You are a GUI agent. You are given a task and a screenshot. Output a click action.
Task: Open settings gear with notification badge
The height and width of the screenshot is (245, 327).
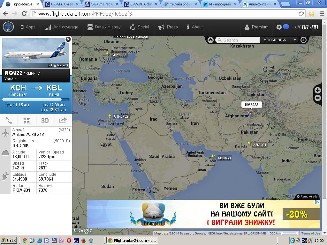point(282,27)
